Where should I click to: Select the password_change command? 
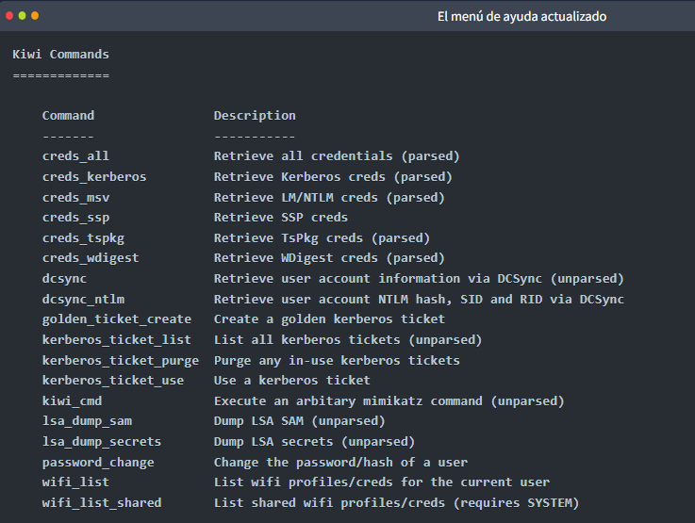[98, 463]
